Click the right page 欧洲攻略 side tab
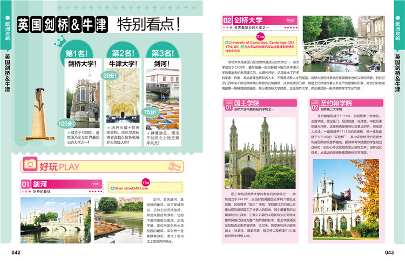Screen dimensions: 405x261 click(398, 30)
